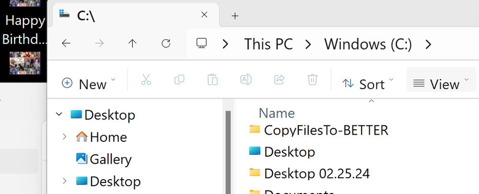Open the Sort options dropdown

368,83
